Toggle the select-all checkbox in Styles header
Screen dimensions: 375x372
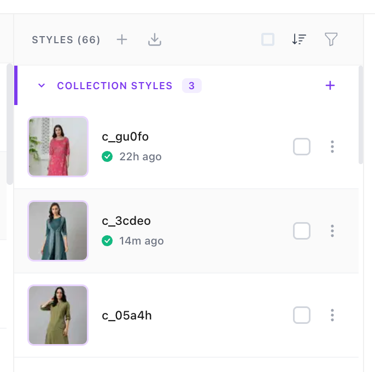pyautogui.click(x=268, y=39)
